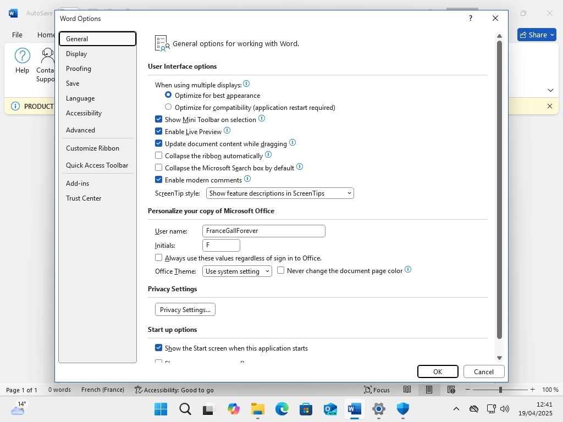Click the zoom in plus icon

(532, 390)
